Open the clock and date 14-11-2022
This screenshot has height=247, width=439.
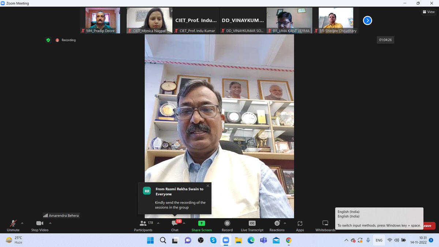click(x=418, y=240)
